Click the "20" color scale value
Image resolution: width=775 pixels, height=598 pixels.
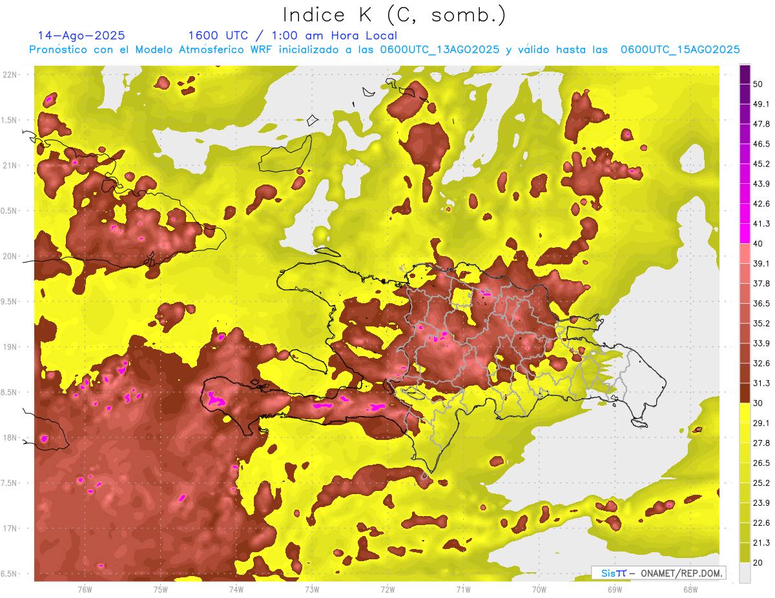(x=758, y=563)
